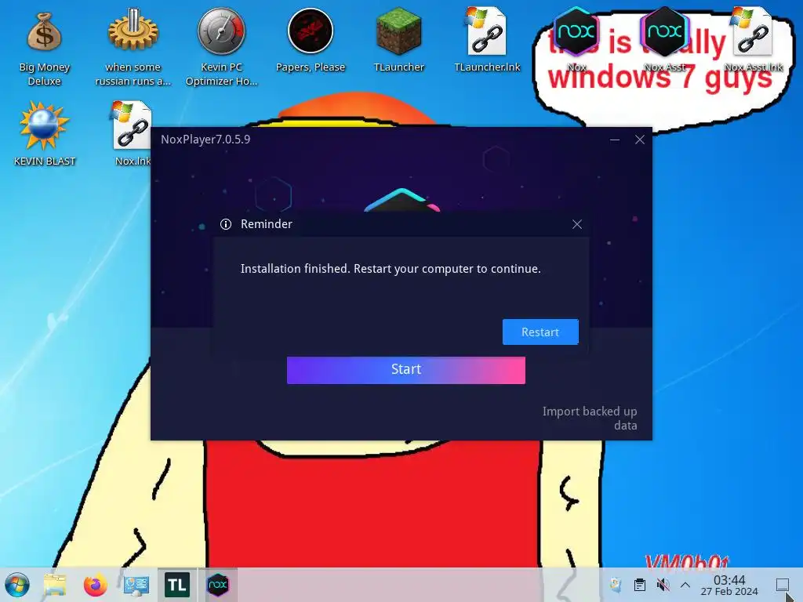Open the system settings taskbar icon
The height and width of the screenshot is (602, 803).
point(136,585)
